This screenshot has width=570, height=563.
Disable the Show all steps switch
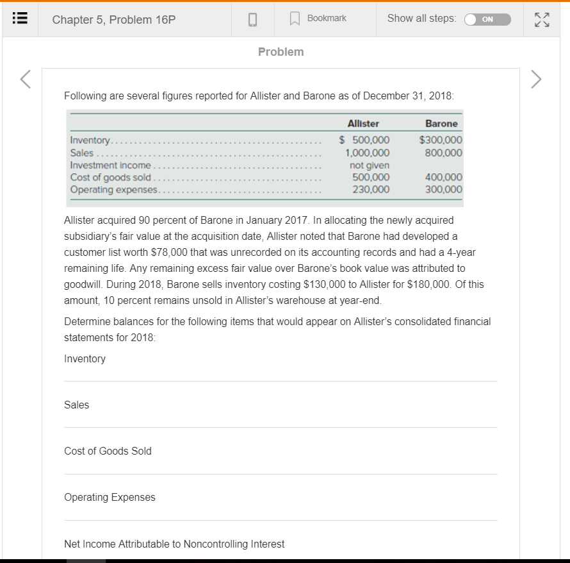[x=487, y=19]
